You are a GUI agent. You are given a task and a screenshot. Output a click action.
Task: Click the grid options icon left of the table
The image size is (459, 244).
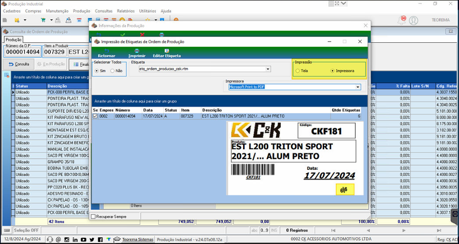[6, 75]
